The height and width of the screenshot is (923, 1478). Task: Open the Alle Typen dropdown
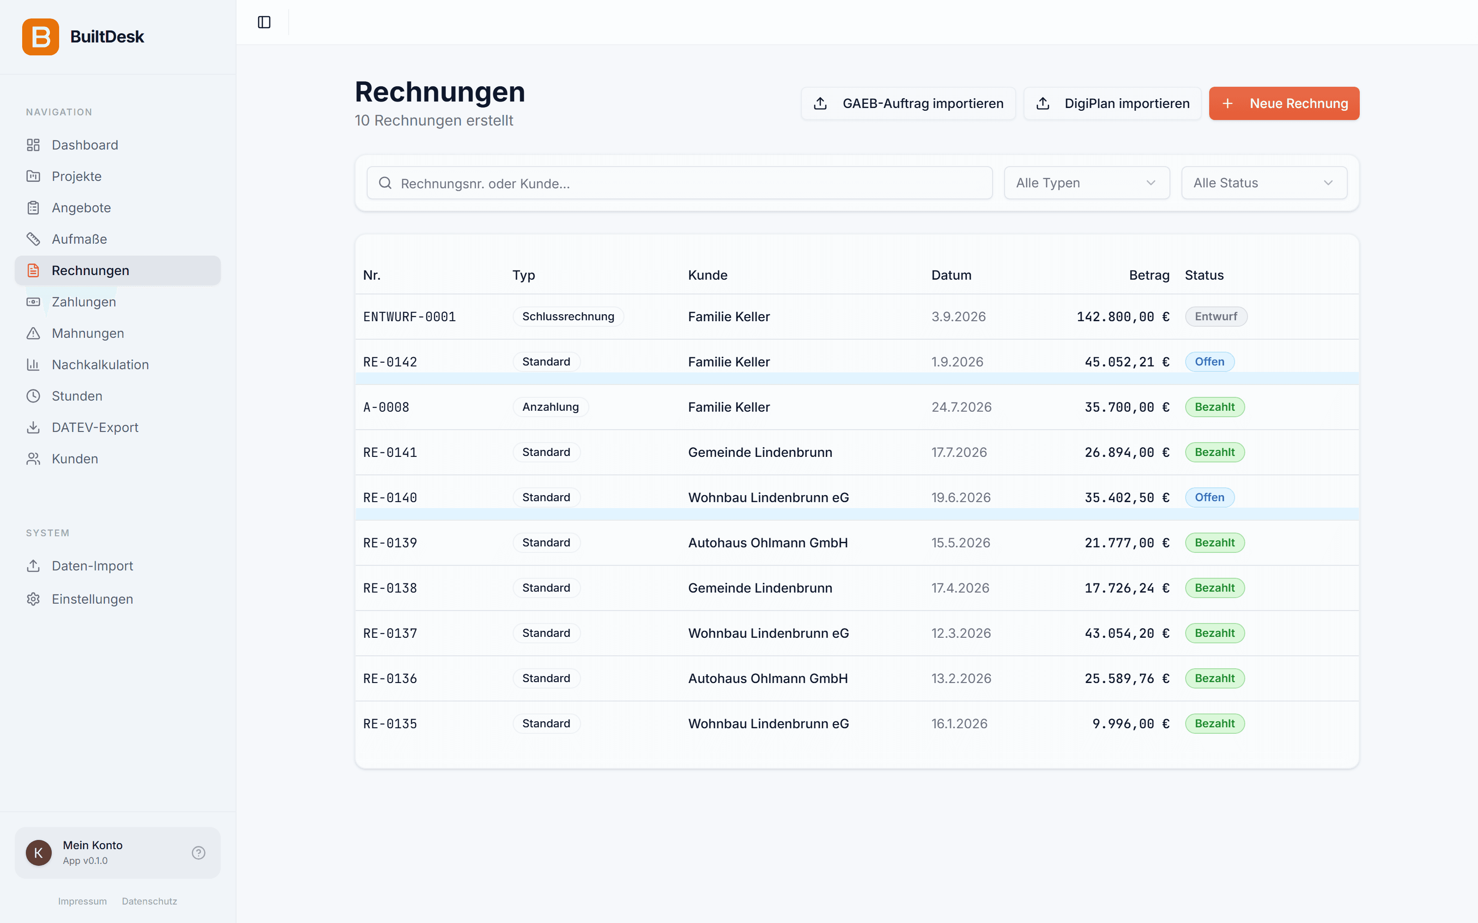(x=1086, y=183)
